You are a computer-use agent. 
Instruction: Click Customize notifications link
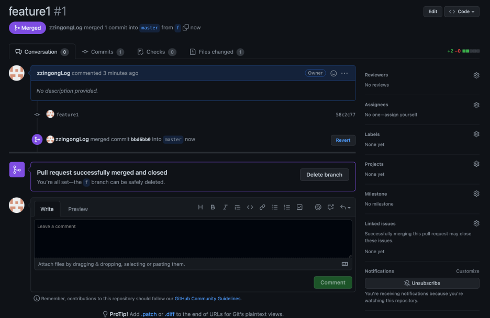tap(467, 271)
